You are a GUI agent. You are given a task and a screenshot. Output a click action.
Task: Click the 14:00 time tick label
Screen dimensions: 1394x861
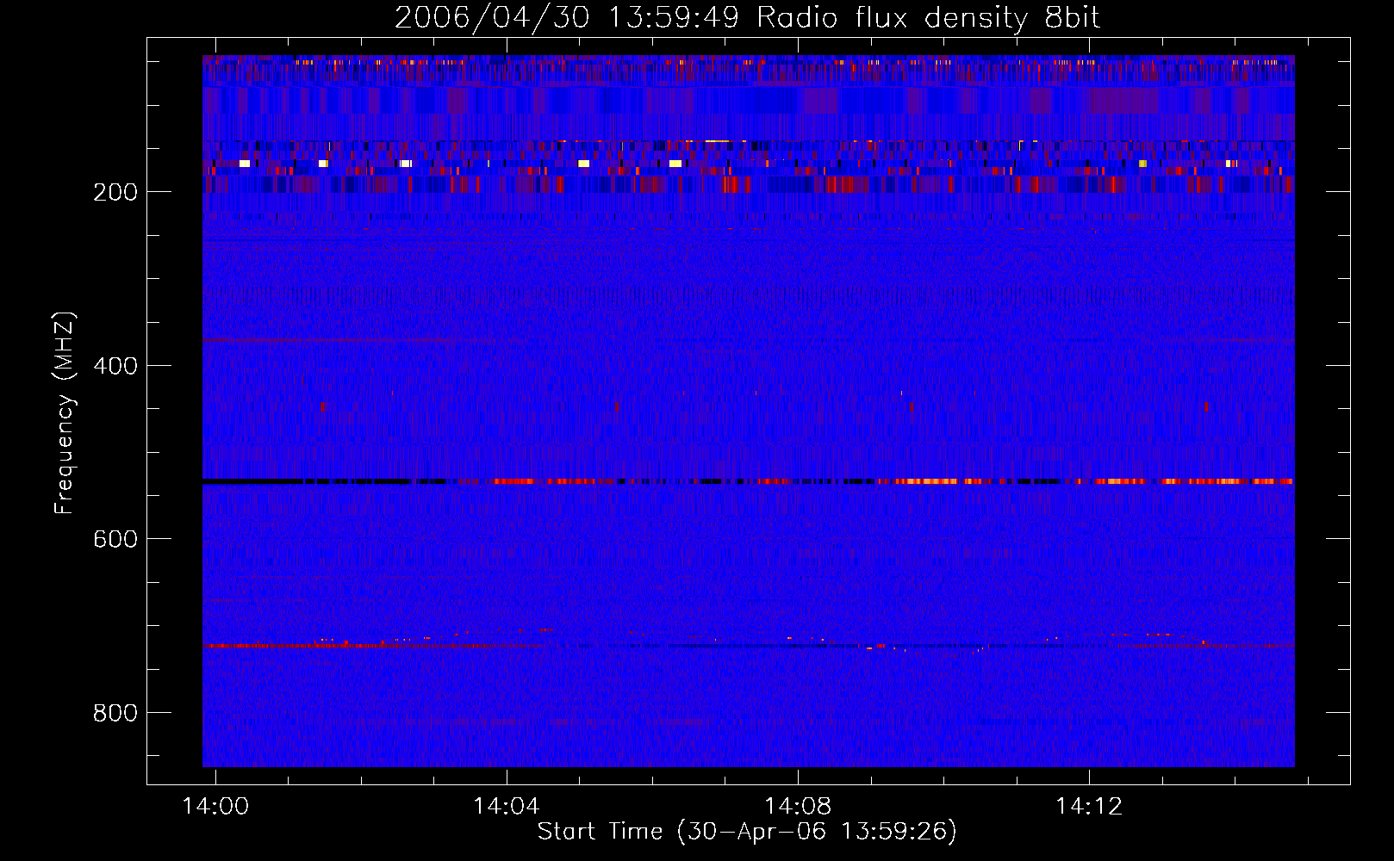(215, 806)
